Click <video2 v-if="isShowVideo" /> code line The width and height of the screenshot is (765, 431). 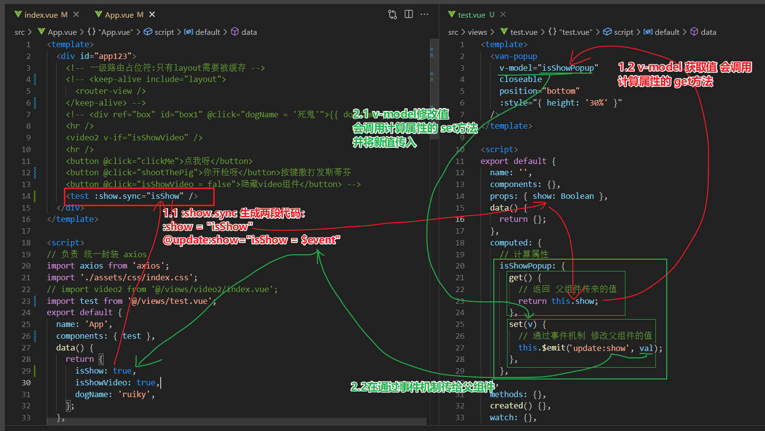click(x=134, y=137)
